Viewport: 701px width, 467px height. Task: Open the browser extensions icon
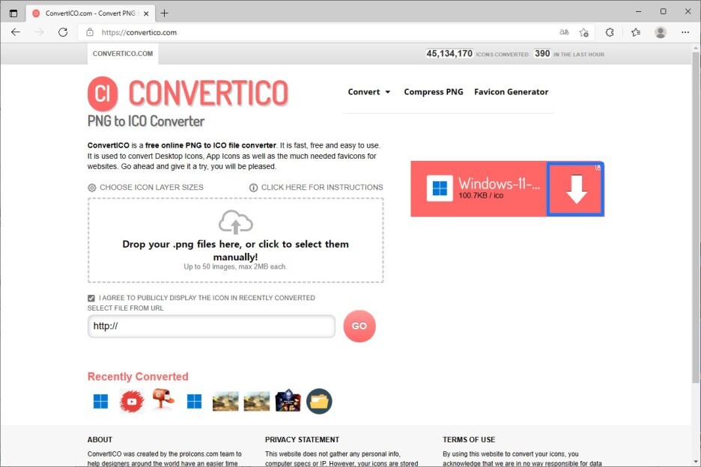tap(610, 32)
